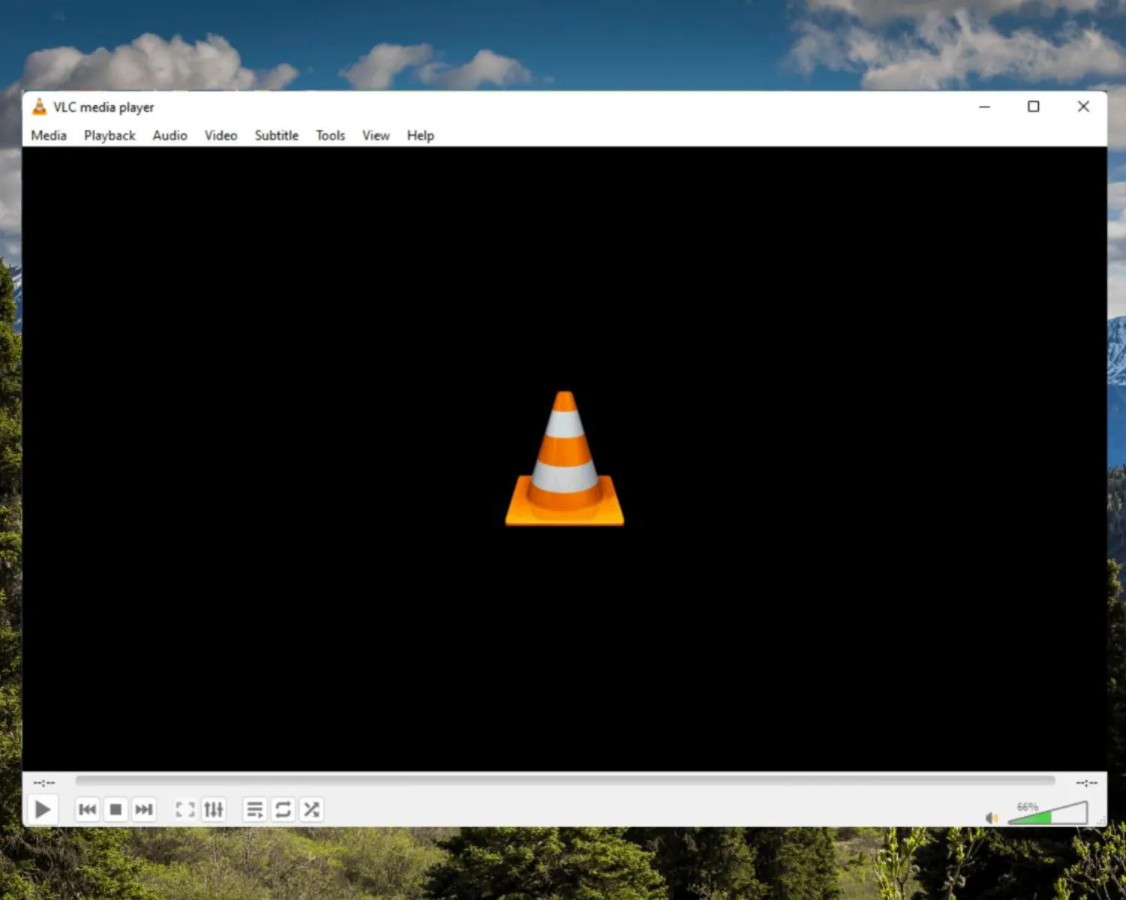Click the remaining time label

tap(1086, 782)
